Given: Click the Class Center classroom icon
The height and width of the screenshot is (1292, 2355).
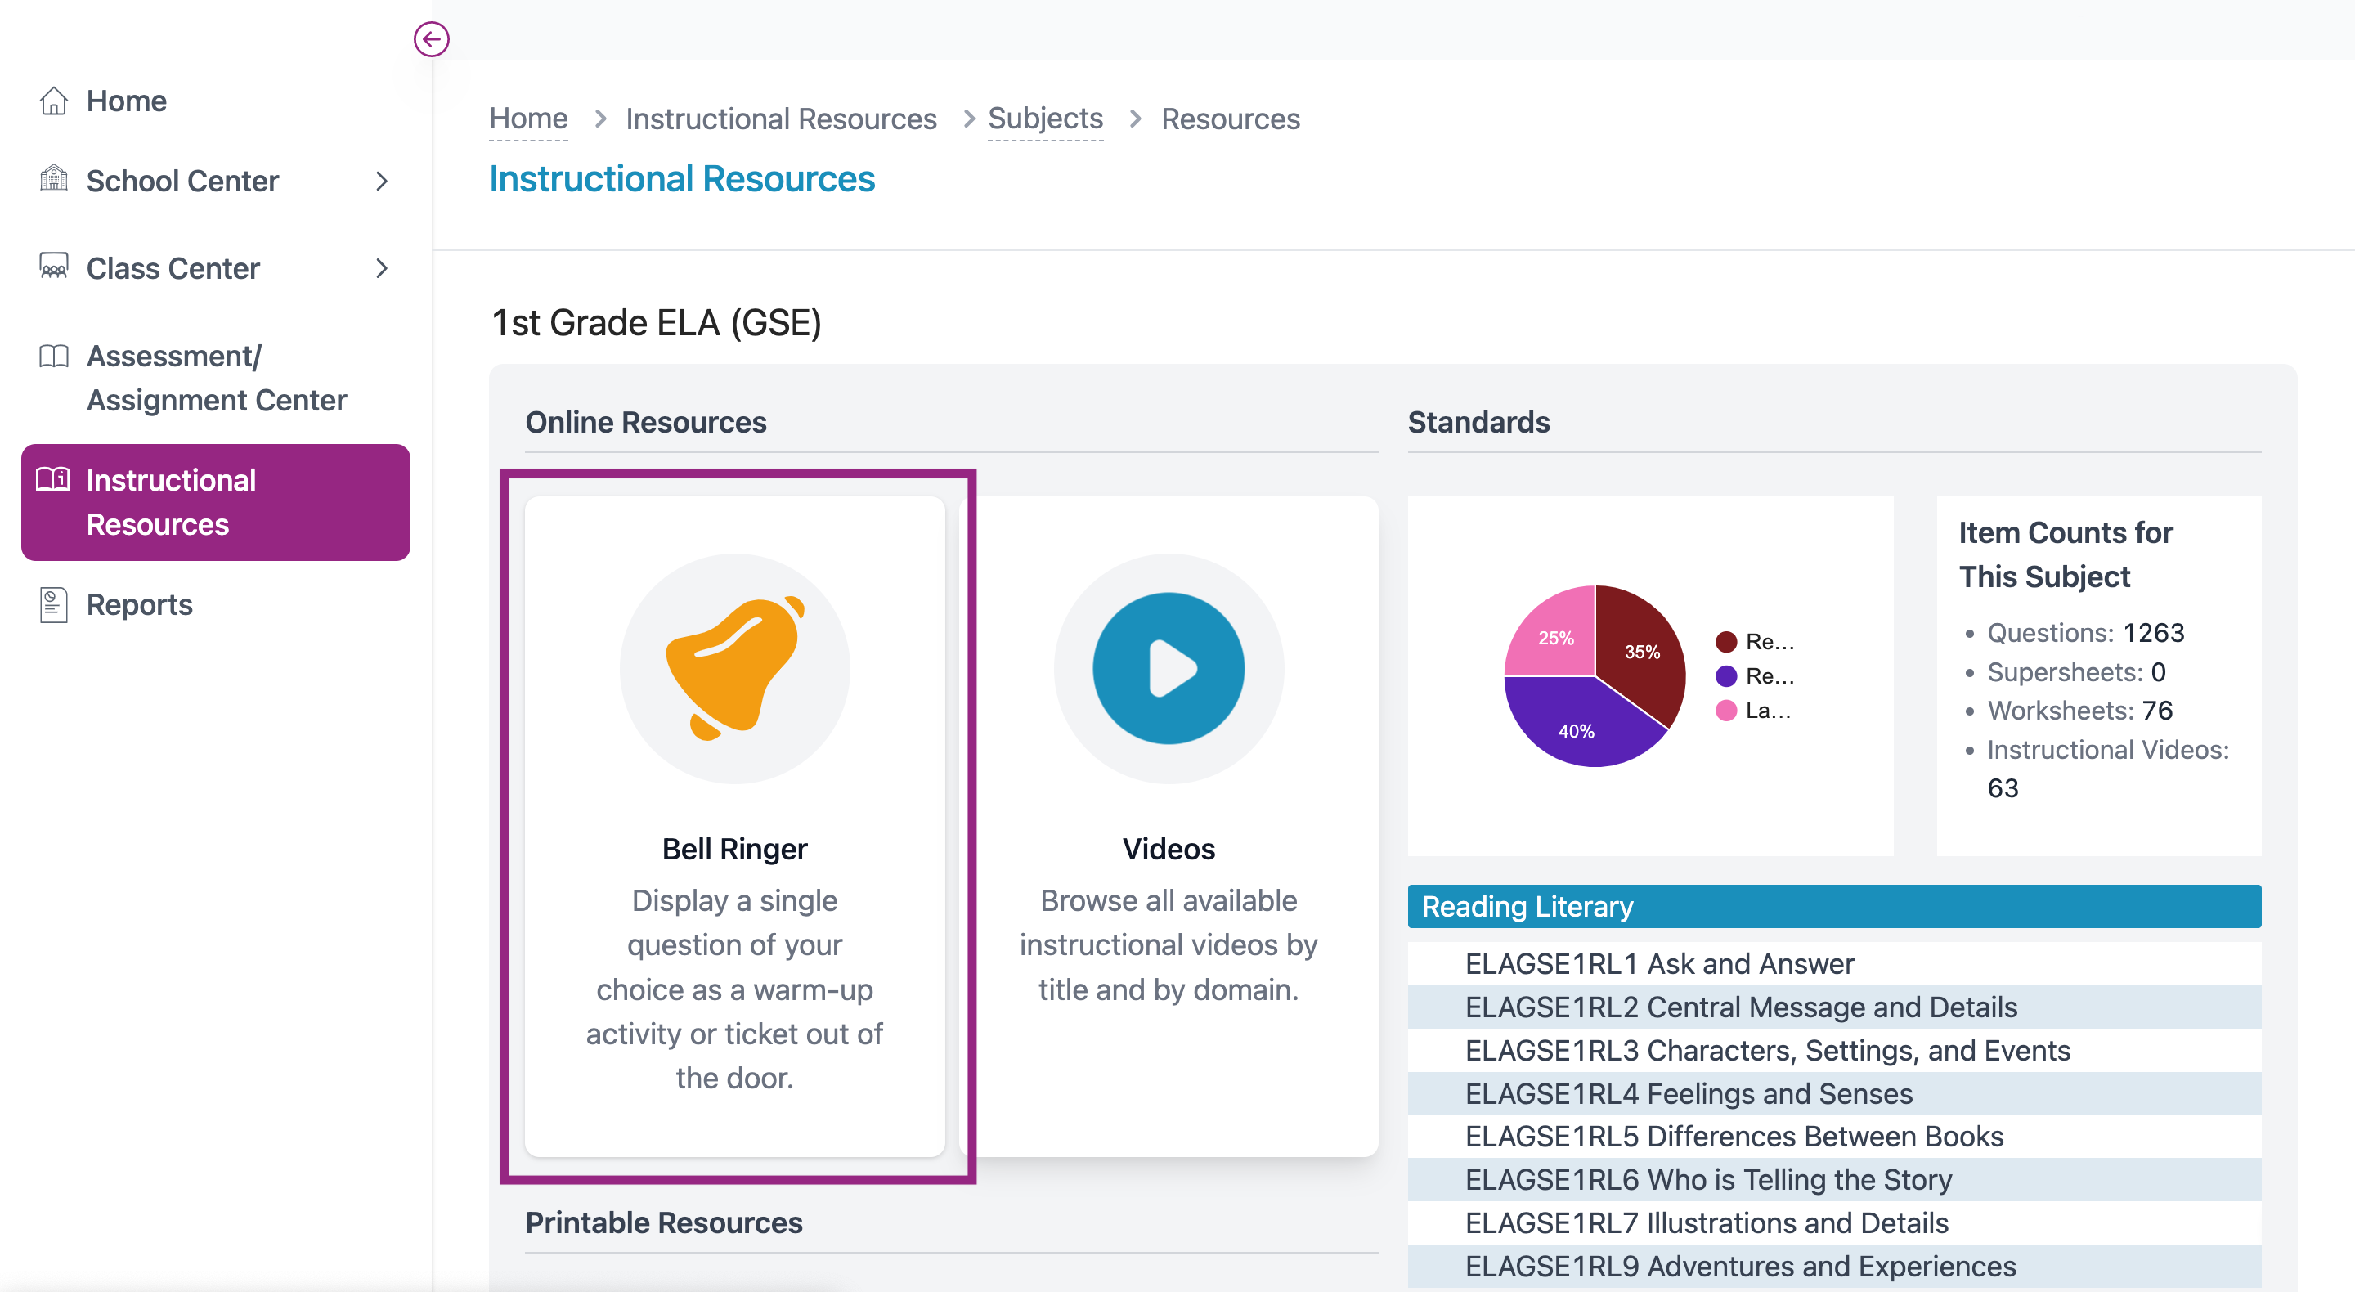Looking at the screenshot, I should coord(54,267).
